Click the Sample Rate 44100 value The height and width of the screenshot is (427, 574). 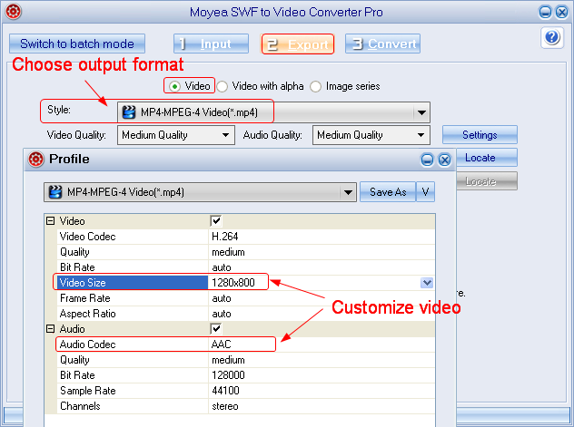(x=225, y=391)
